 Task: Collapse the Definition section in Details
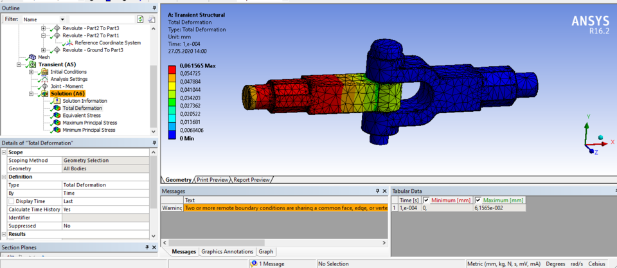click(4, 177)
